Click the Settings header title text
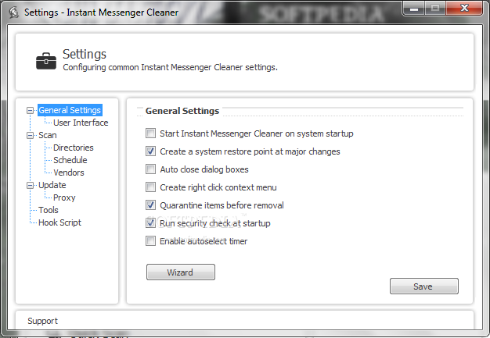The height and width of the screenshot is (338, 490). click(85, 54)
